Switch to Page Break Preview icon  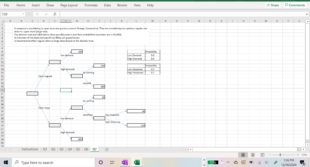(x=262, y=155)
